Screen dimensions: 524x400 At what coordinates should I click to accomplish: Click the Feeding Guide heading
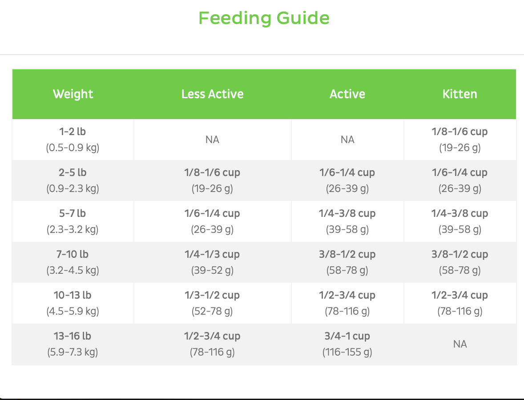coord(264,18)
